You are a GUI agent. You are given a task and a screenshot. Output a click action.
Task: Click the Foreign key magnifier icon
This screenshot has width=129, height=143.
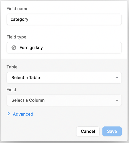14,47
